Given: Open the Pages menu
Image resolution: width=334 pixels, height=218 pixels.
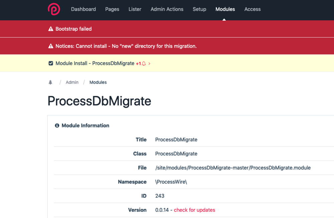Looking at the screenshot, I should (x=112, y=9).
